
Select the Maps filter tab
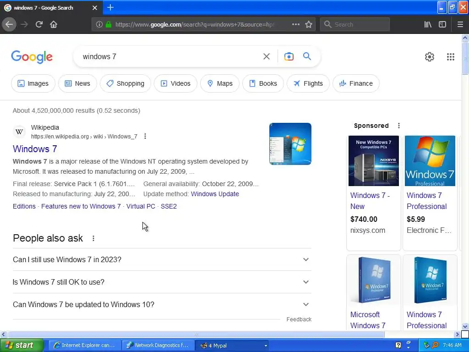pos(220,83)
